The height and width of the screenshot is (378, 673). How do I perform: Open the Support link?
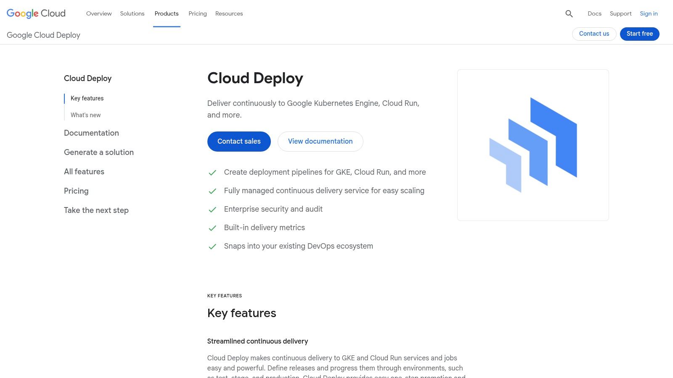click(x=621, y=13)
